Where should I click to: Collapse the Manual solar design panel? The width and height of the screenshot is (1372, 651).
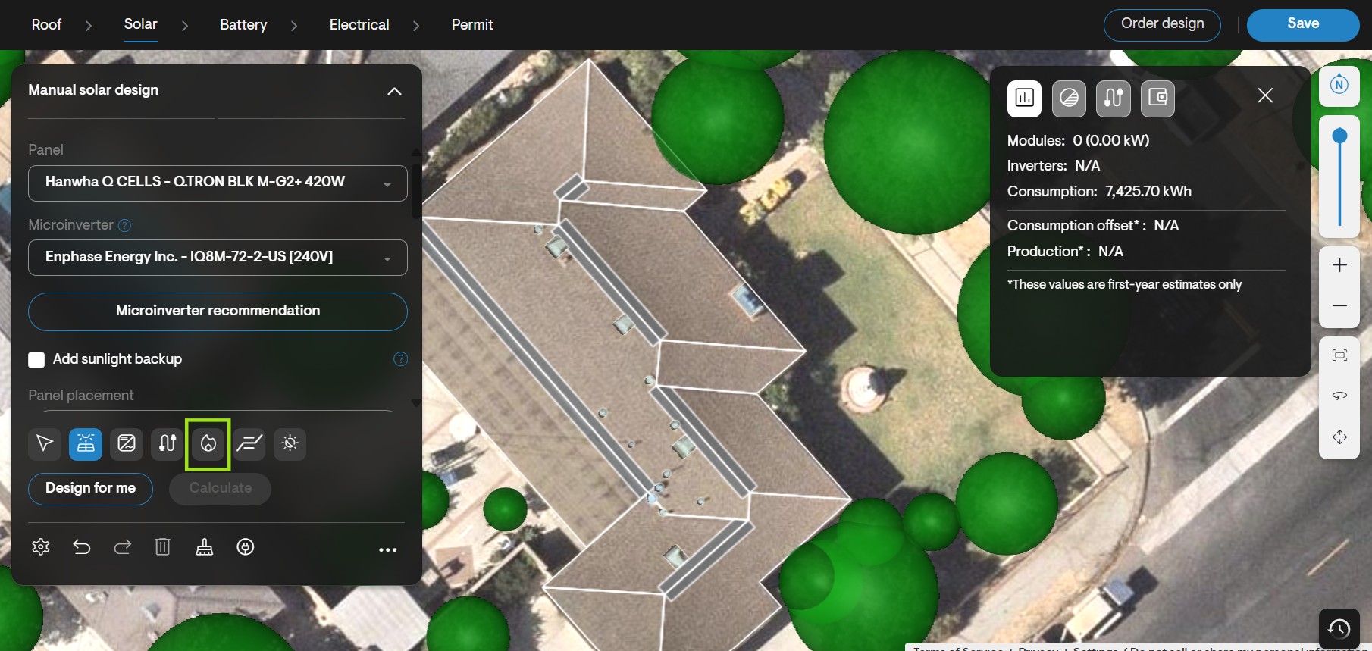click(x=394, y=92)
